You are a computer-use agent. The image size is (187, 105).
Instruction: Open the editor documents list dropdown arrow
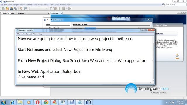[183, 13]
